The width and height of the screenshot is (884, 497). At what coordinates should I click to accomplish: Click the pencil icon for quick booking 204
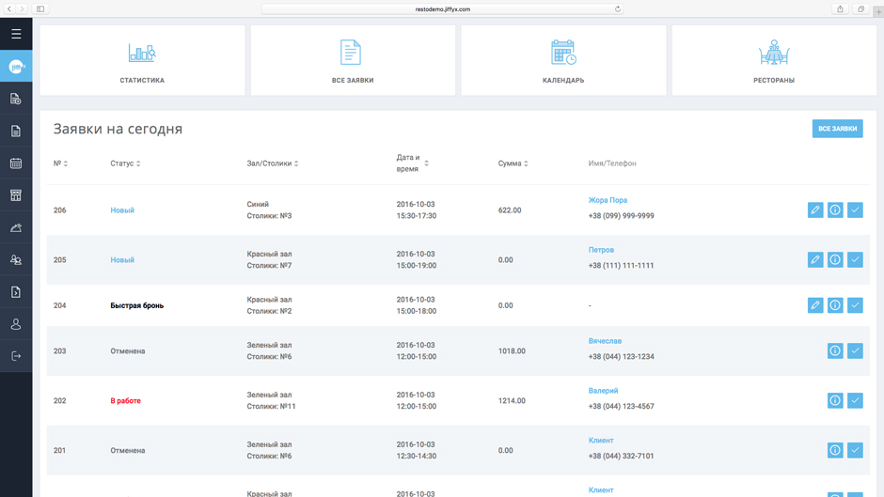pyautogui.click(x=815, y=305)
